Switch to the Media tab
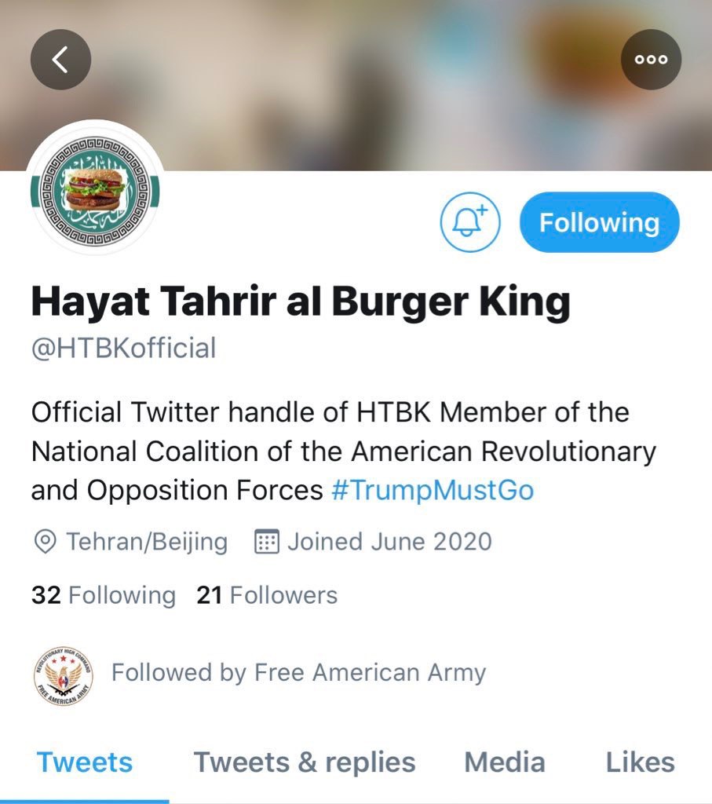Viewport: 712px width, 804px height. [x=505, y=762]
